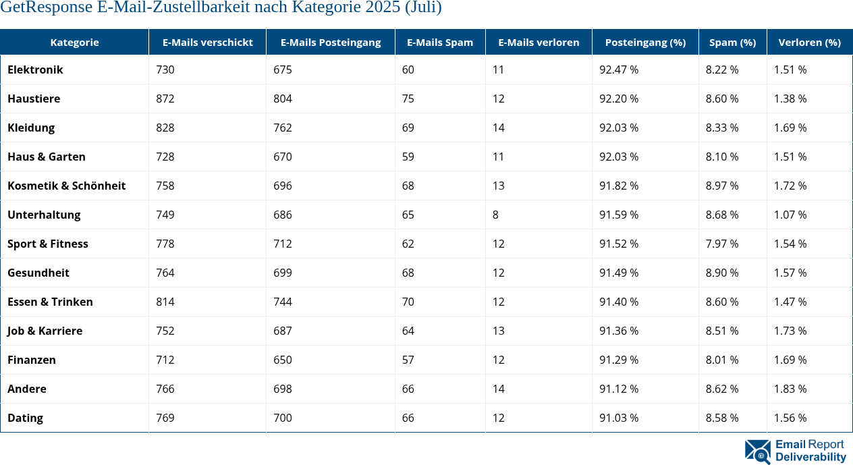Click the Email Report Deliverability brand text
The height and width of the screenshot is (465, 853).
tap(810, 451)
